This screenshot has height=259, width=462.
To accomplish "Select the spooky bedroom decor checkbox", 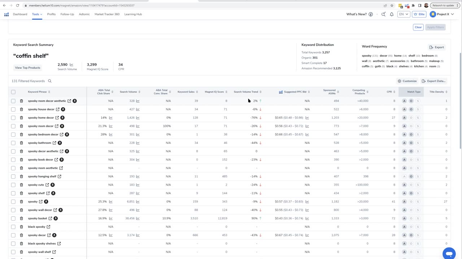I will [13, 135].
